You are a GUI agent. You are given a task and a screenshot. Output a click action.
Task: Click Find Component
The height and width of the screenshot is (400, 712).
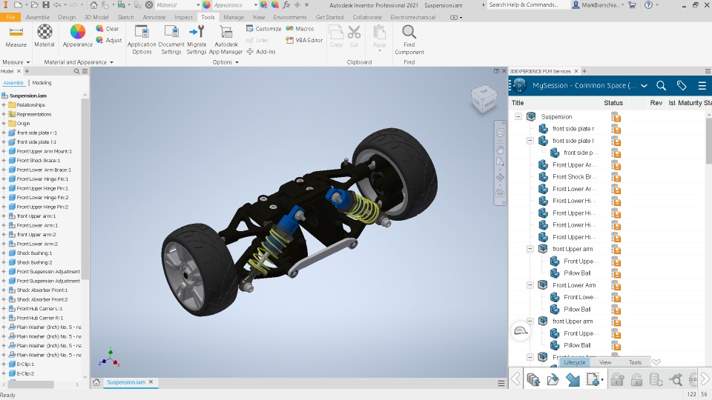tap(409, 40)
